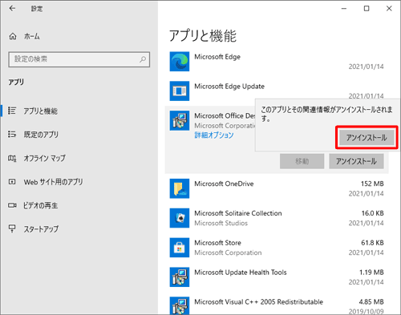Select the Microsoft OneDrive icon
This screenshot has width=401, height=315.
[180, 188]
